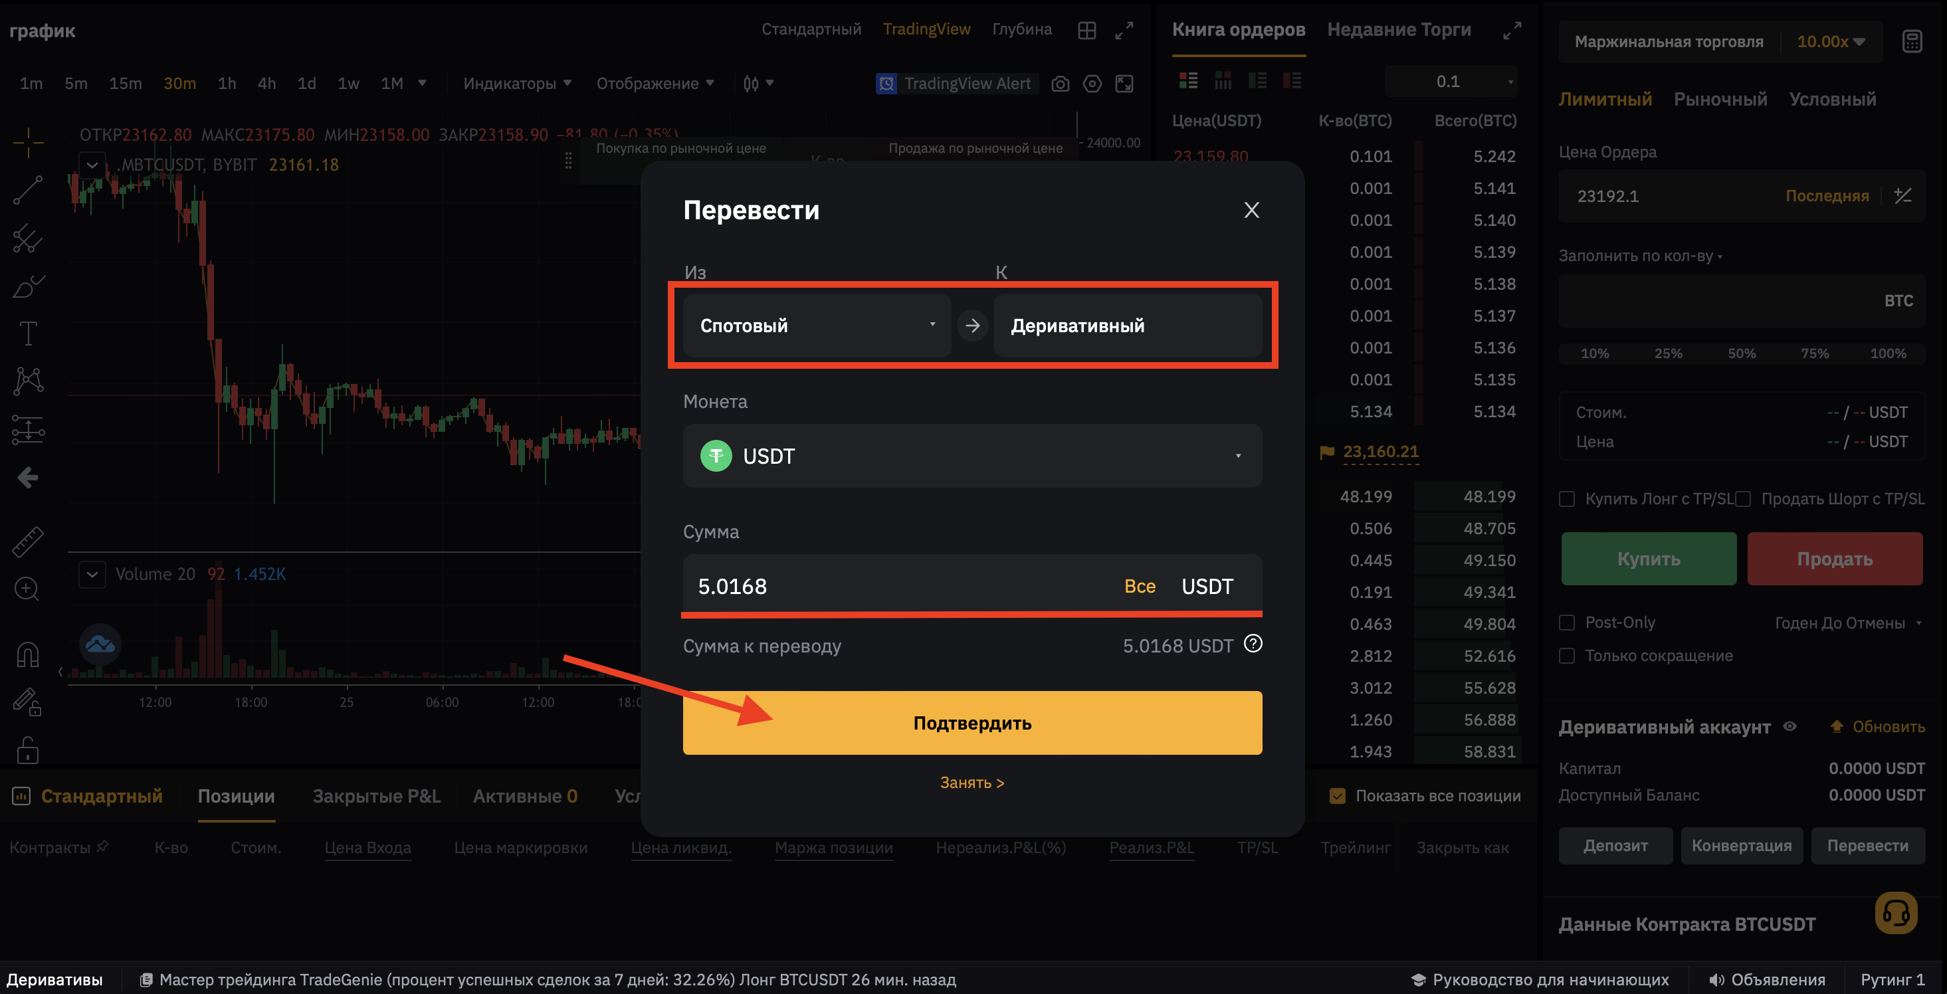Click Все to transfer full amount
The height and width of the screenshot is (994, 1947).
1140,586
